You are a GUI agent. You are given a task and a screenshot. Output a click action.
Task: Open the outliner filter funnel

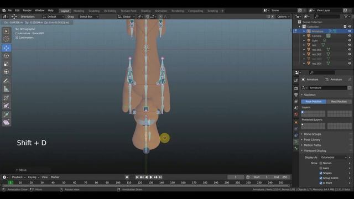point(346,17)
